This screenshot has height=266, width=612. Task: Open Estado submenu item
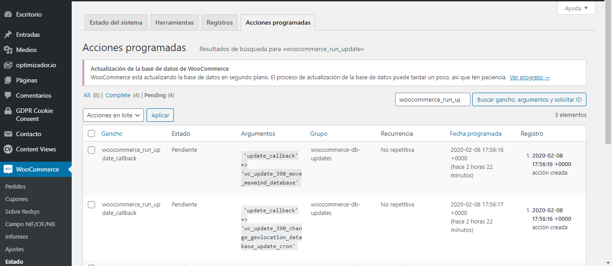pos(14,262)
